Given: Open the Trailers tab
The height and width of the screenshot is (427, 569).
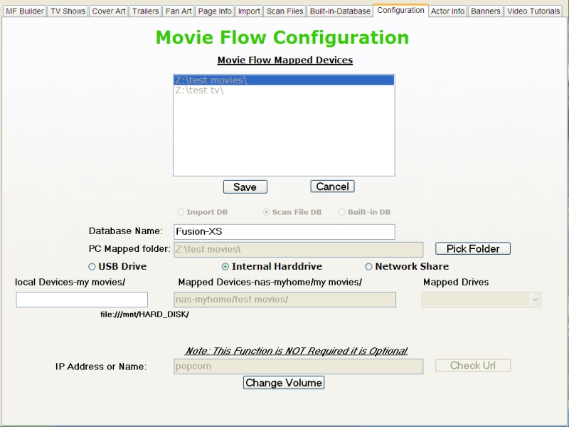Looking at the screenshot, I should click(x=145, y=11).
